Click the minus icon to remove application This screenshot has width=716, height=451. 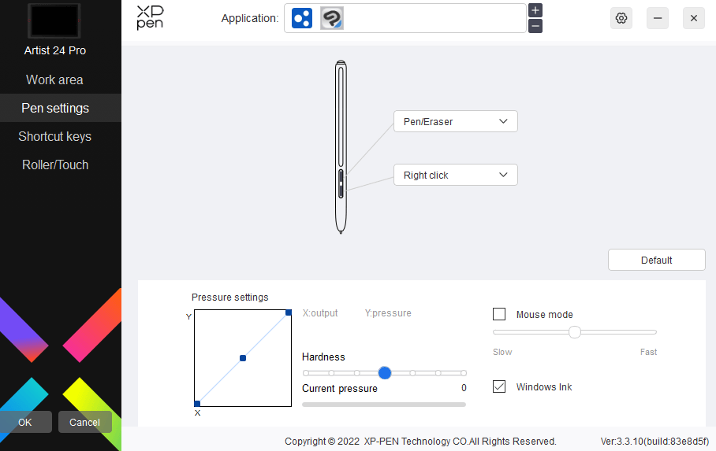pos(535,26)
